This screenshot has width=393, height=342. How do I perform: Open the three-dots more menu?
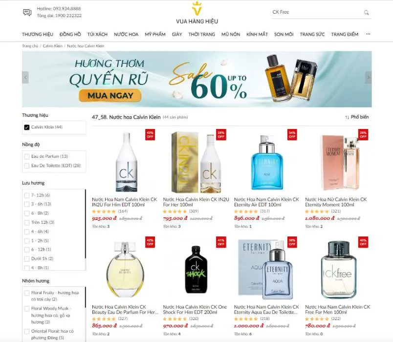pyautogui.click(x=368, y=34)
